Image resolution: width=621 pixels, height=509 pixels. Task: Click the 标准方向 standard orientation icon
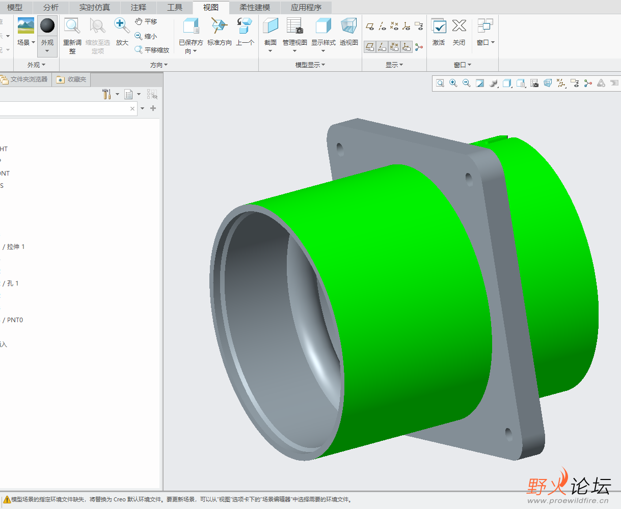point(219,26)
